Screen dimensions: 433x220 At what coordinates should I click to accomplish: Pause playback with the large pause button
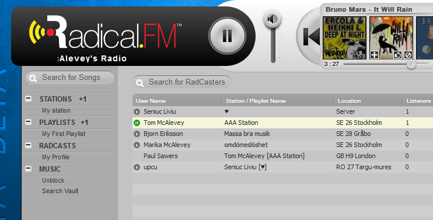click(x=227, y=36)
